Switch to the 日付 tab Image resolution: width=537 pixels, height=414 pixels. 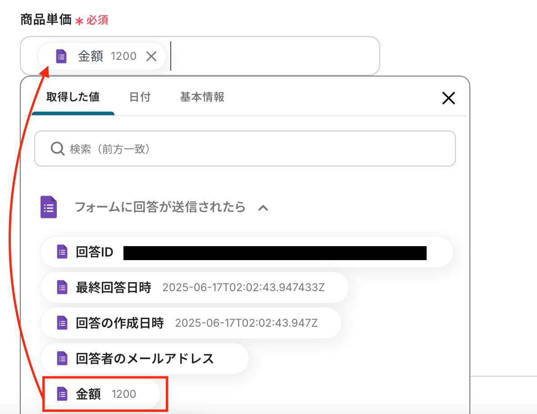140,97
